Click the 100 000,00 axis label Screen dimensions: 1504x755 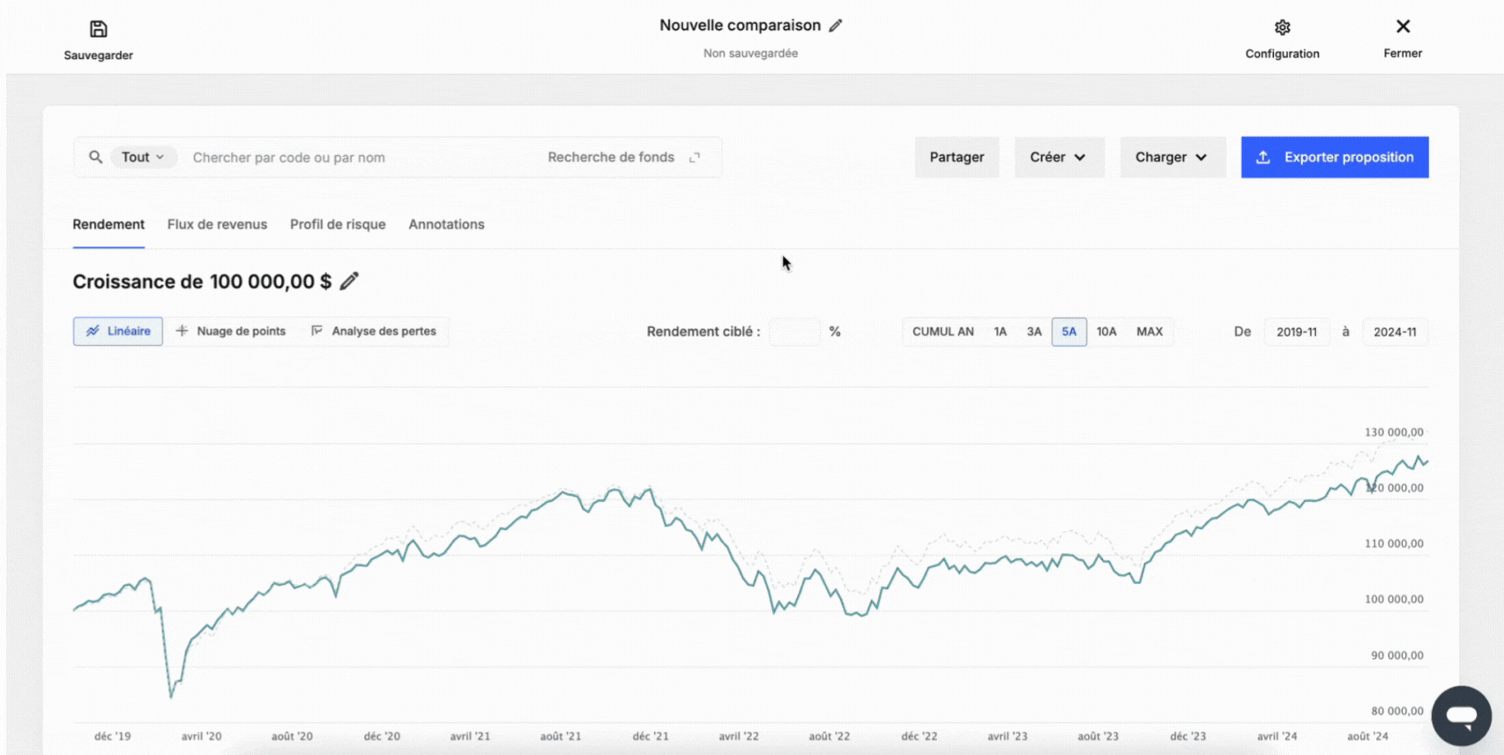pyautogui.click(x=1394, y=600)
